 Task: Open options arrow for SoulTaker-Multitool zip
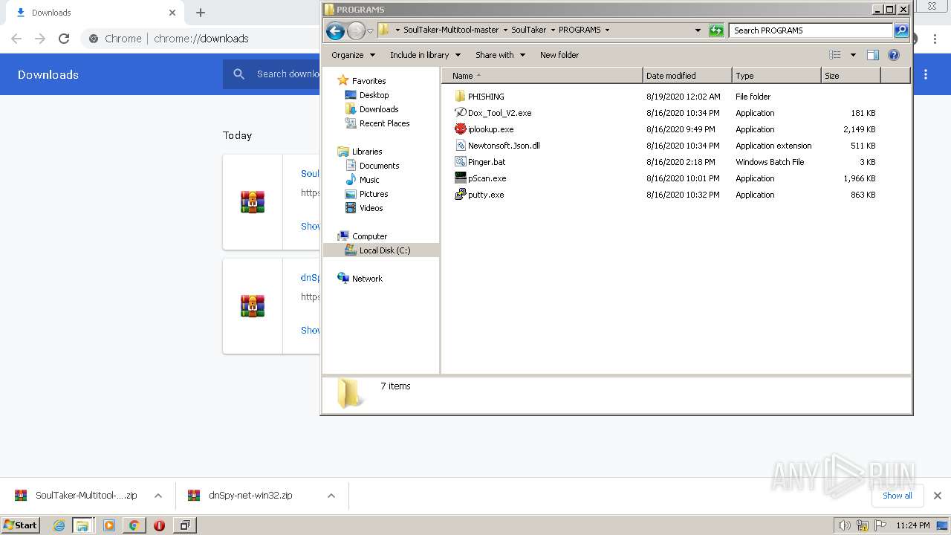point(158,496)
